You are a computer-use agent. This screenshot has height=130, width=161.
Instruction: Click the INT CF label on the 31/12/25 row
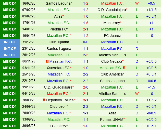click(x=10, y=42)
